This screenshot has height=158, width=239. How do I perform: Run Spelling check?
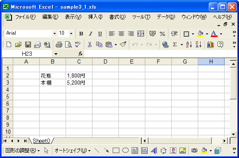78,45
